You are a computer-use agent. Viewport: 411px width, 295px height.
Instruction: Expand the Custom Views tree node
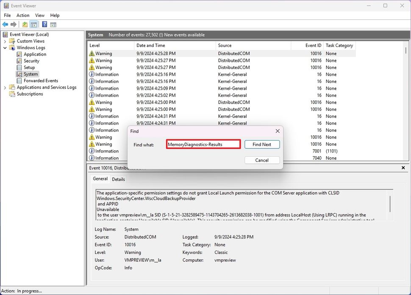(5, 41)
